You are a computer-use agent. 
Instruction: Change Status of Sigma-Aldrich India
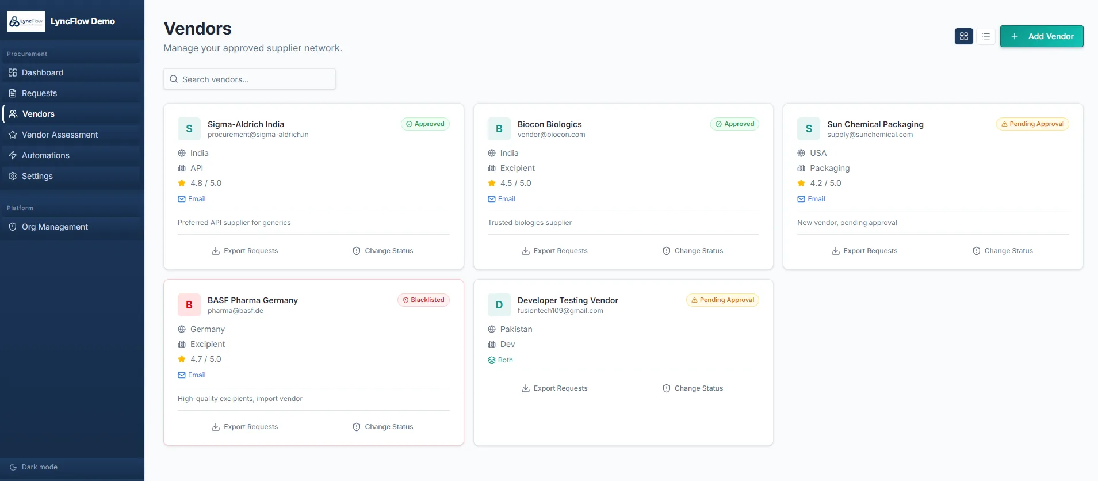pos(383,251)
